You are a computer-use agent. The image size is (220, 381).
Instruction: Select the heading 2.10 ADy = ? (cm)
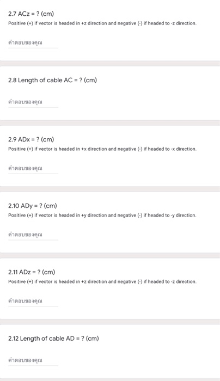(x=33, y=206)
